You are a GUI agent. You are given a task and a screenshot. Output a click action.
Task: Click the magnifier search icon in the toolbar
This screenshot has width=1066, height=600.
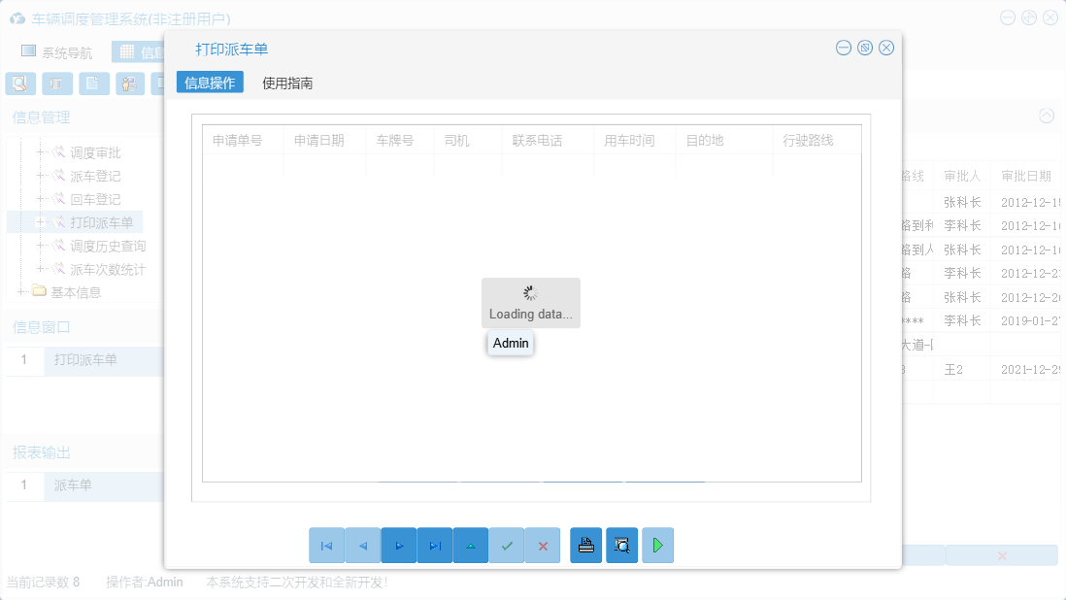19,83
